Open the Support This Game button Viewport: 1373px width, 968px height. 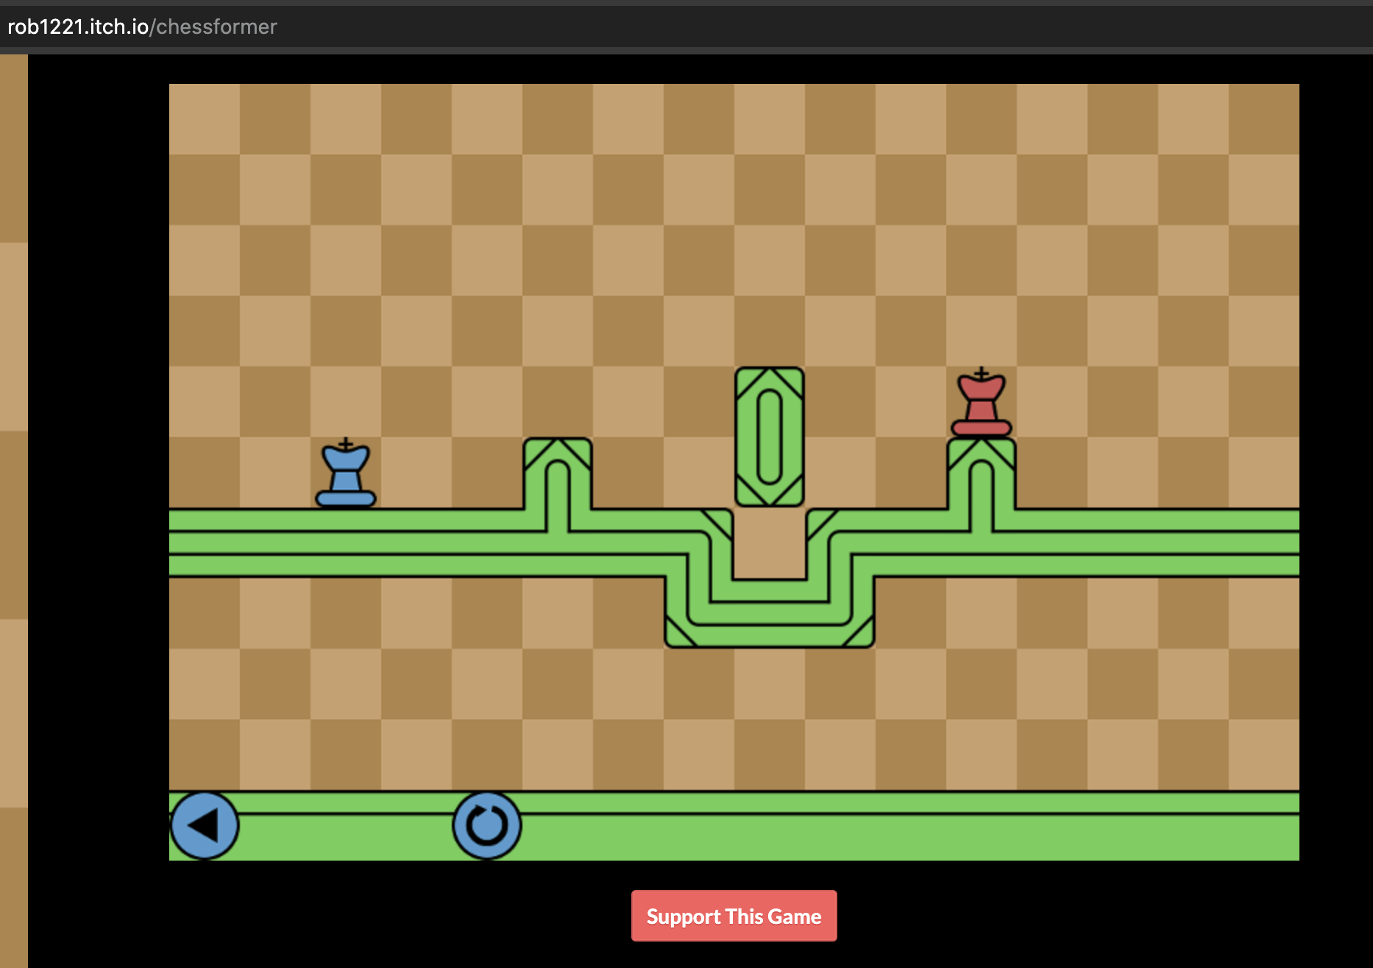pyautogui.click(x=734, y=916)
